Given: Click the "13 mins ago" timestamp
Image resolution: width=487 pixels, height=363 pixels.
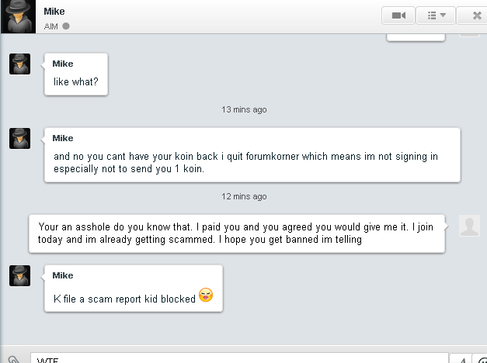Looking at the screenshot, I should (244, 109).
